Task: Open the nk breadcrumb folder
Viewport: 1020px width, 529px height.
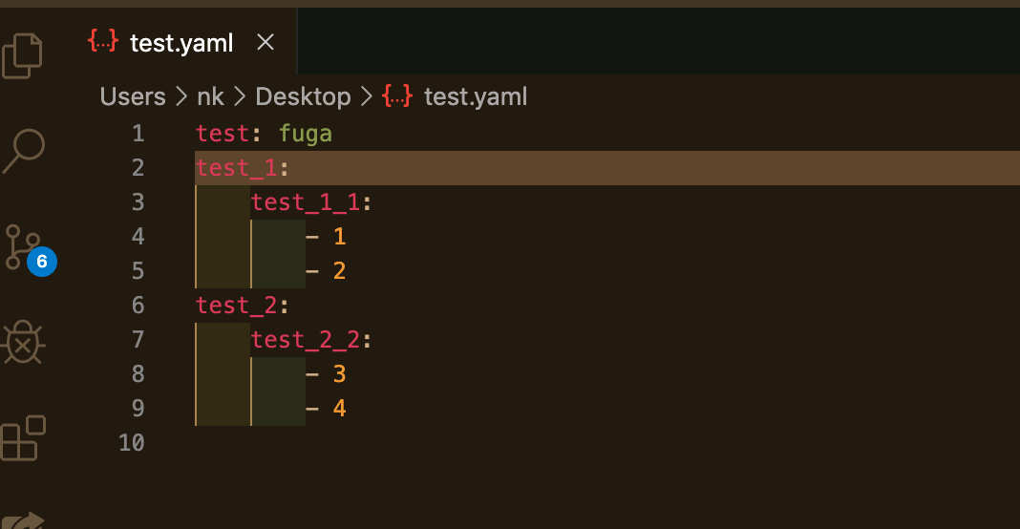Action: point(211,97)
